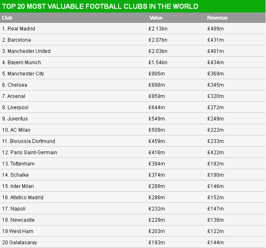Viewport: 266px width, 248px height.
Task: Select Paris Saint-Germain's £422m revenue
Action: pos(215,153)
